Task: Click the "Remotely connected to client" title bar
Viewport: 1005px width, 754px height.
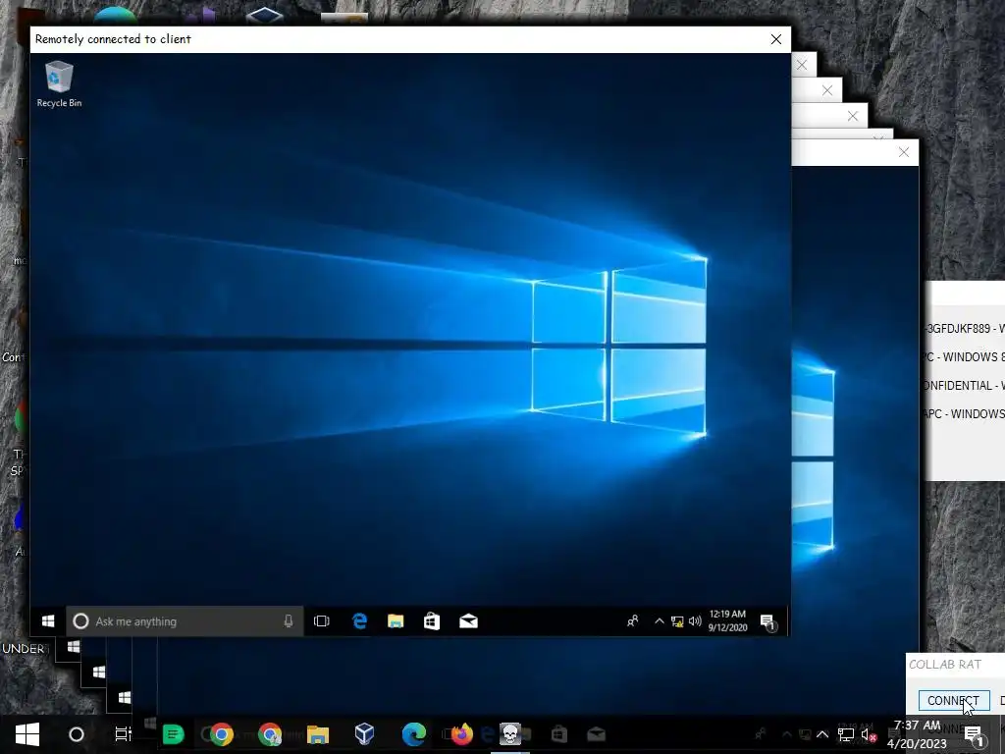Action: click(x=410, y=39)
